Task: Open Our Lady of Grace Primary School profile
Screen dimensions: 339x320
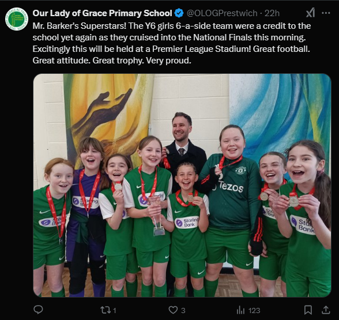Action: (x=102, y=13)
